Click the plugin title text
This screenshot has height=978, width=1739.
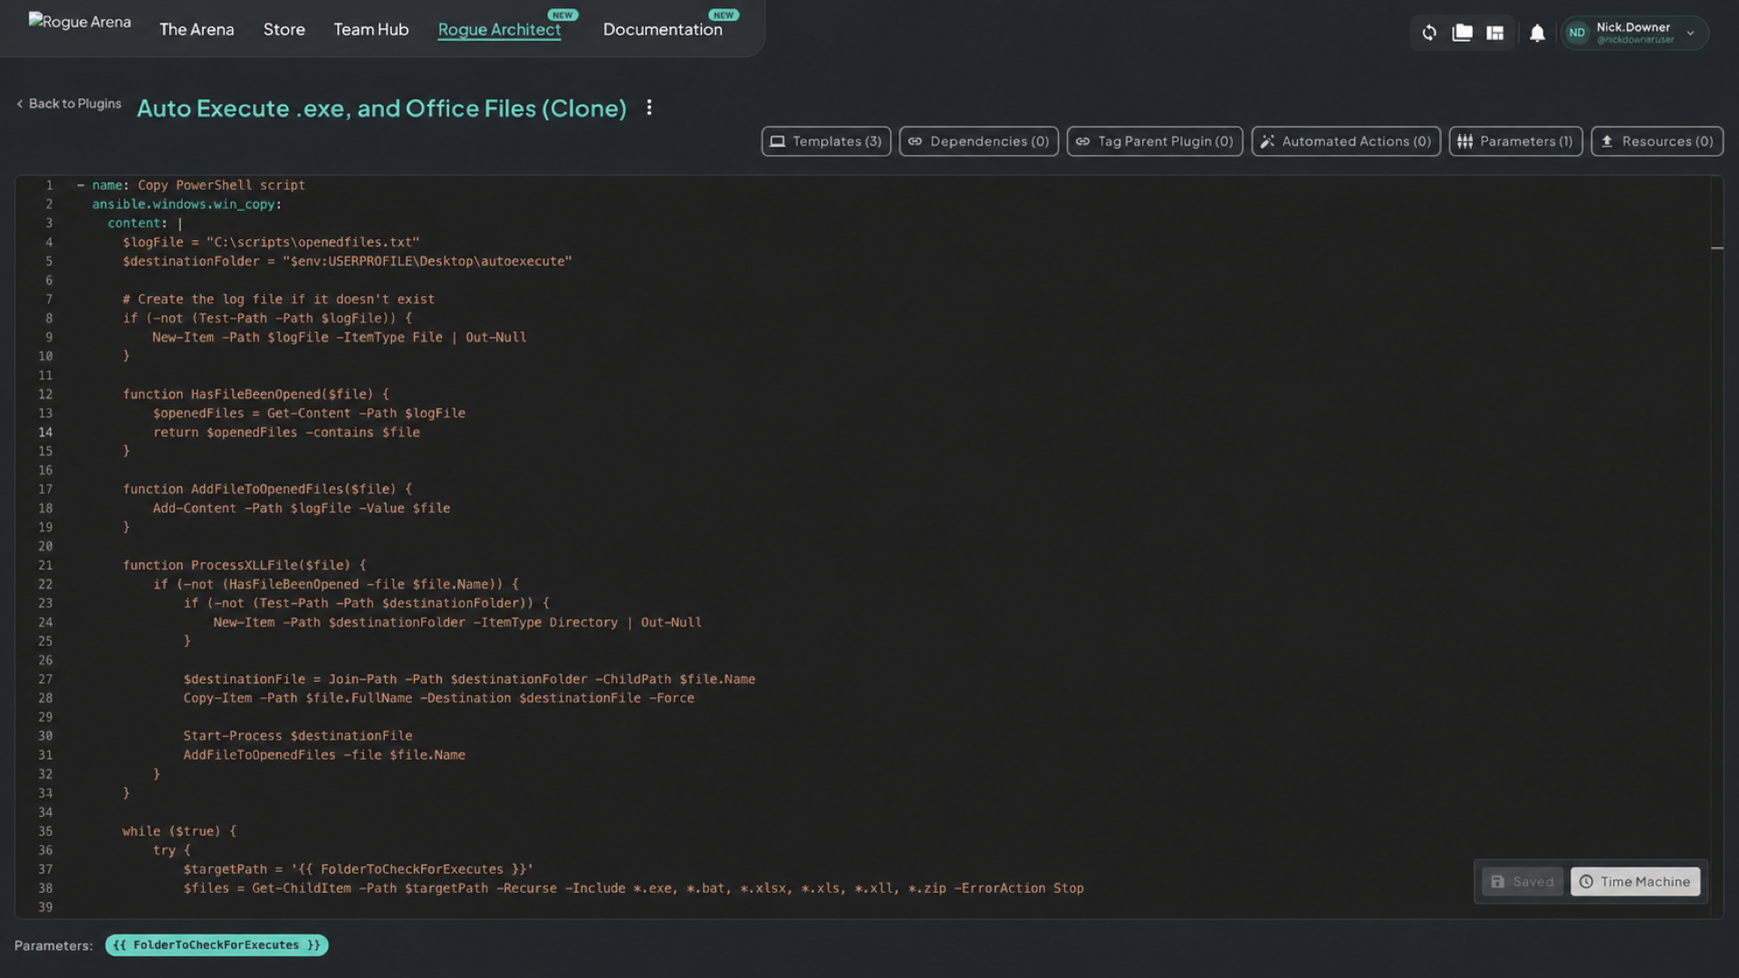point(382,108)
